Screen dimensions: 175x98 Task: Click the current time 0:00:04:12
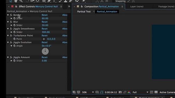111,92
